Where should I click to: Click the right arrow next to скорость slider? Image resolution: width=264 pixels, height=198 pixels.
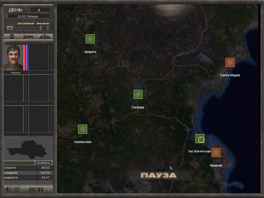click(x=51, y=163)
